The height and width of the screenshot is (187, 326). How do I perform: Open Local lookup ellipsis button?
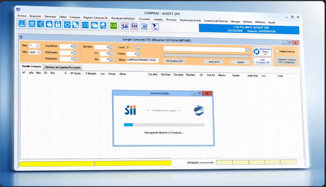(138, 48)
